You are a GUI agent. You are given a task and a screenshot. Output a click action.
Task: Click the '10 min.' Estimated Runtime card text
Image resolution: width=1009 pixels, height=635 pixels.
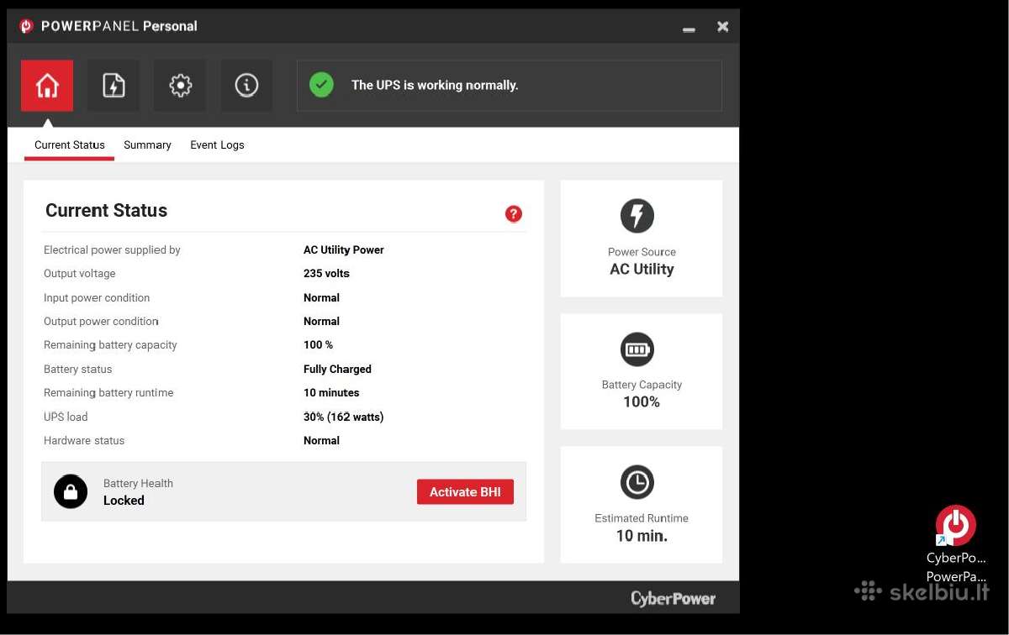click(x=642, y=536)
